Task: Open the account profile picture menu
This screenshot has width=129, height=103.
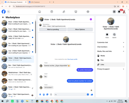Action: (124, 12)
